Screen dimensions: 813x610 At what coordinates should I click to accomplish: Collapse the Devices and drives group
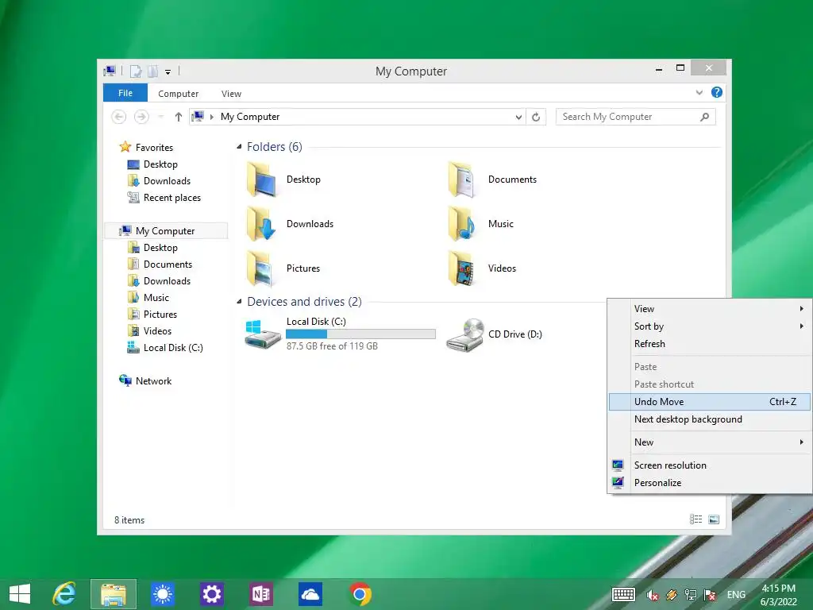point(239,301)
